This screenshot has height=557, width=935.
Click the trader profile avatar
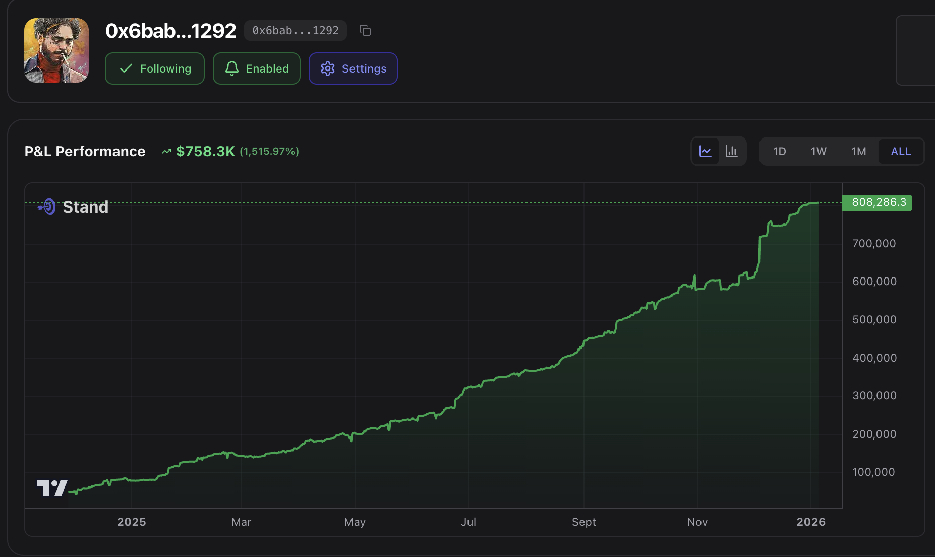(x=56, y=50)
